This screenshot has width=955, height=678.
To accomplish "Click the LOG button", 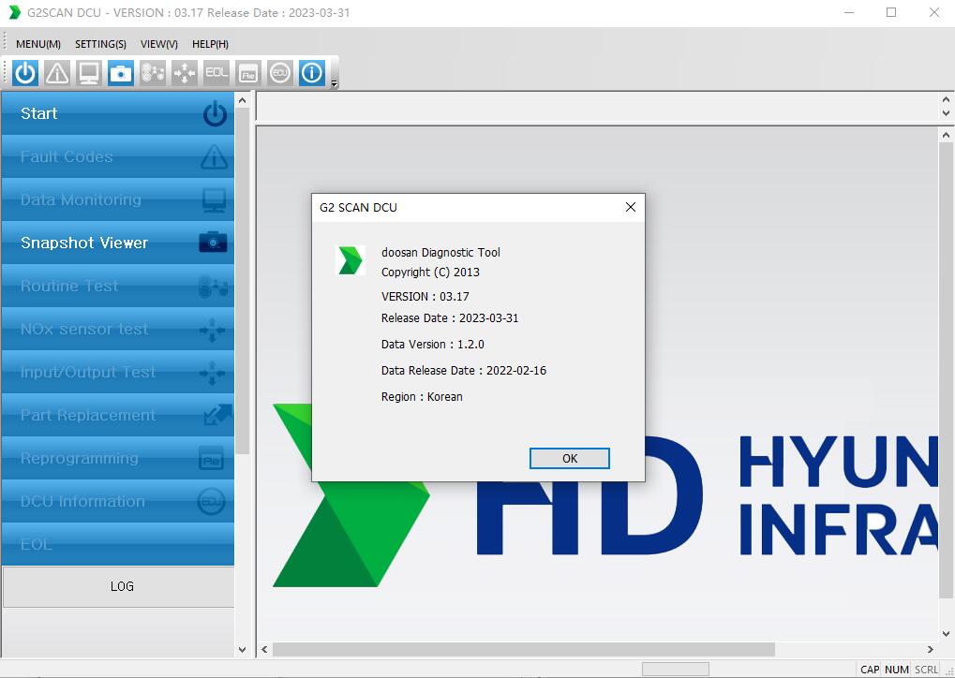I will [x=119, y=587].
